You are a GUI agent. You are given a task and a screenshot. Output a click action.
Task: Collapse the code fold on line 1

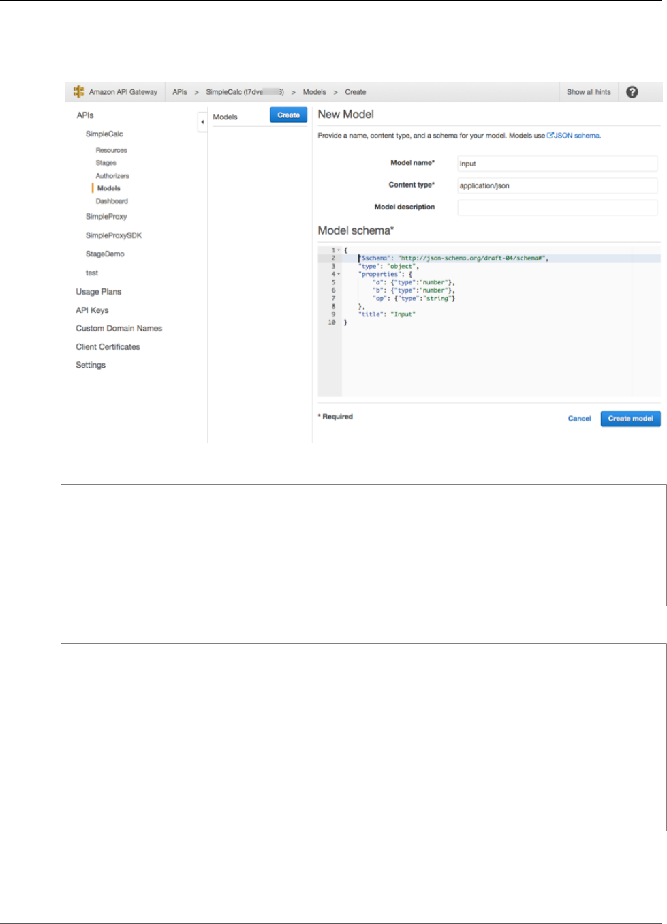339,250
